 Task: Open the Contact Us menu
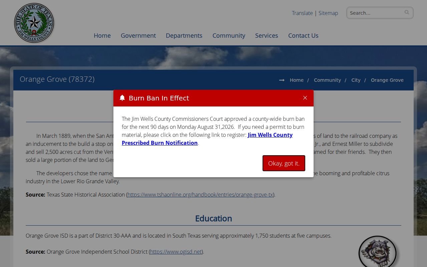[x=303, y=35]
